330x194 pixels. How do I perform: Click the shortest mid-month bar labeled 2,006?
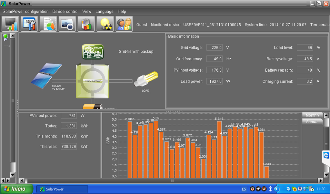coord(203,168)
